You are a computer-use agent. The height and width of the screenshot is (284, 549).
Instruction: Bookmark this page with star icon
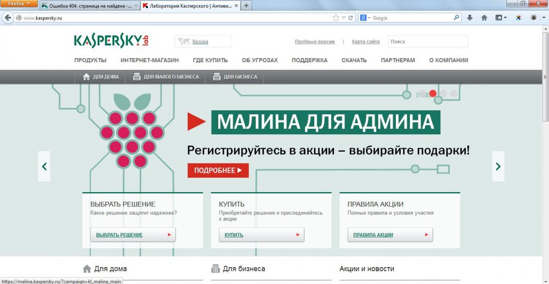(x=336, y=18)
